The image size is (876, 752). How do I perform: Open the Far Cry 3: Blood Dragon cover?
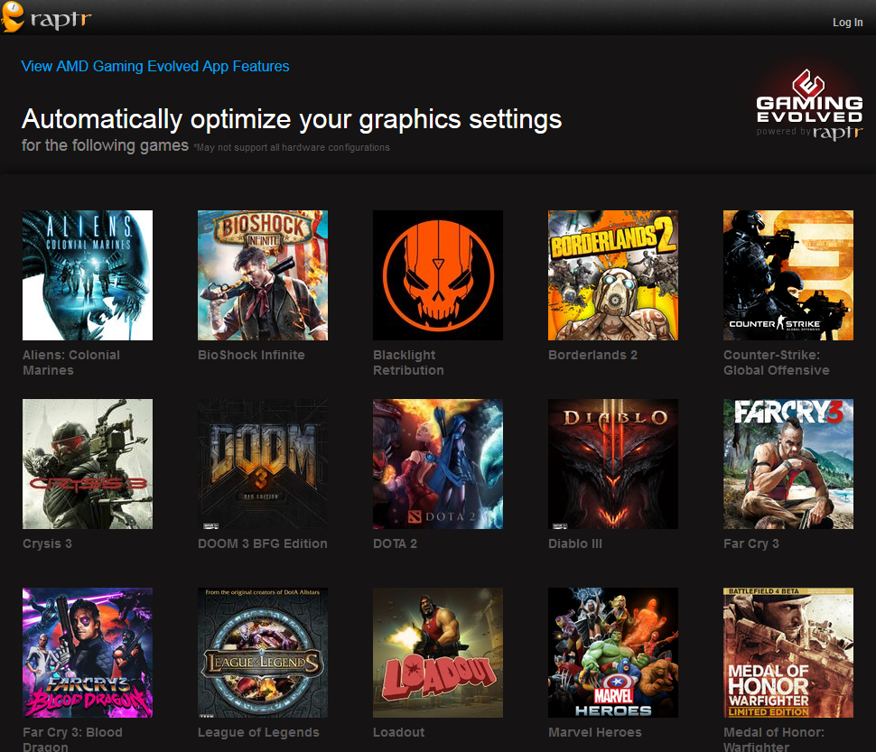[x=88, y=653]
